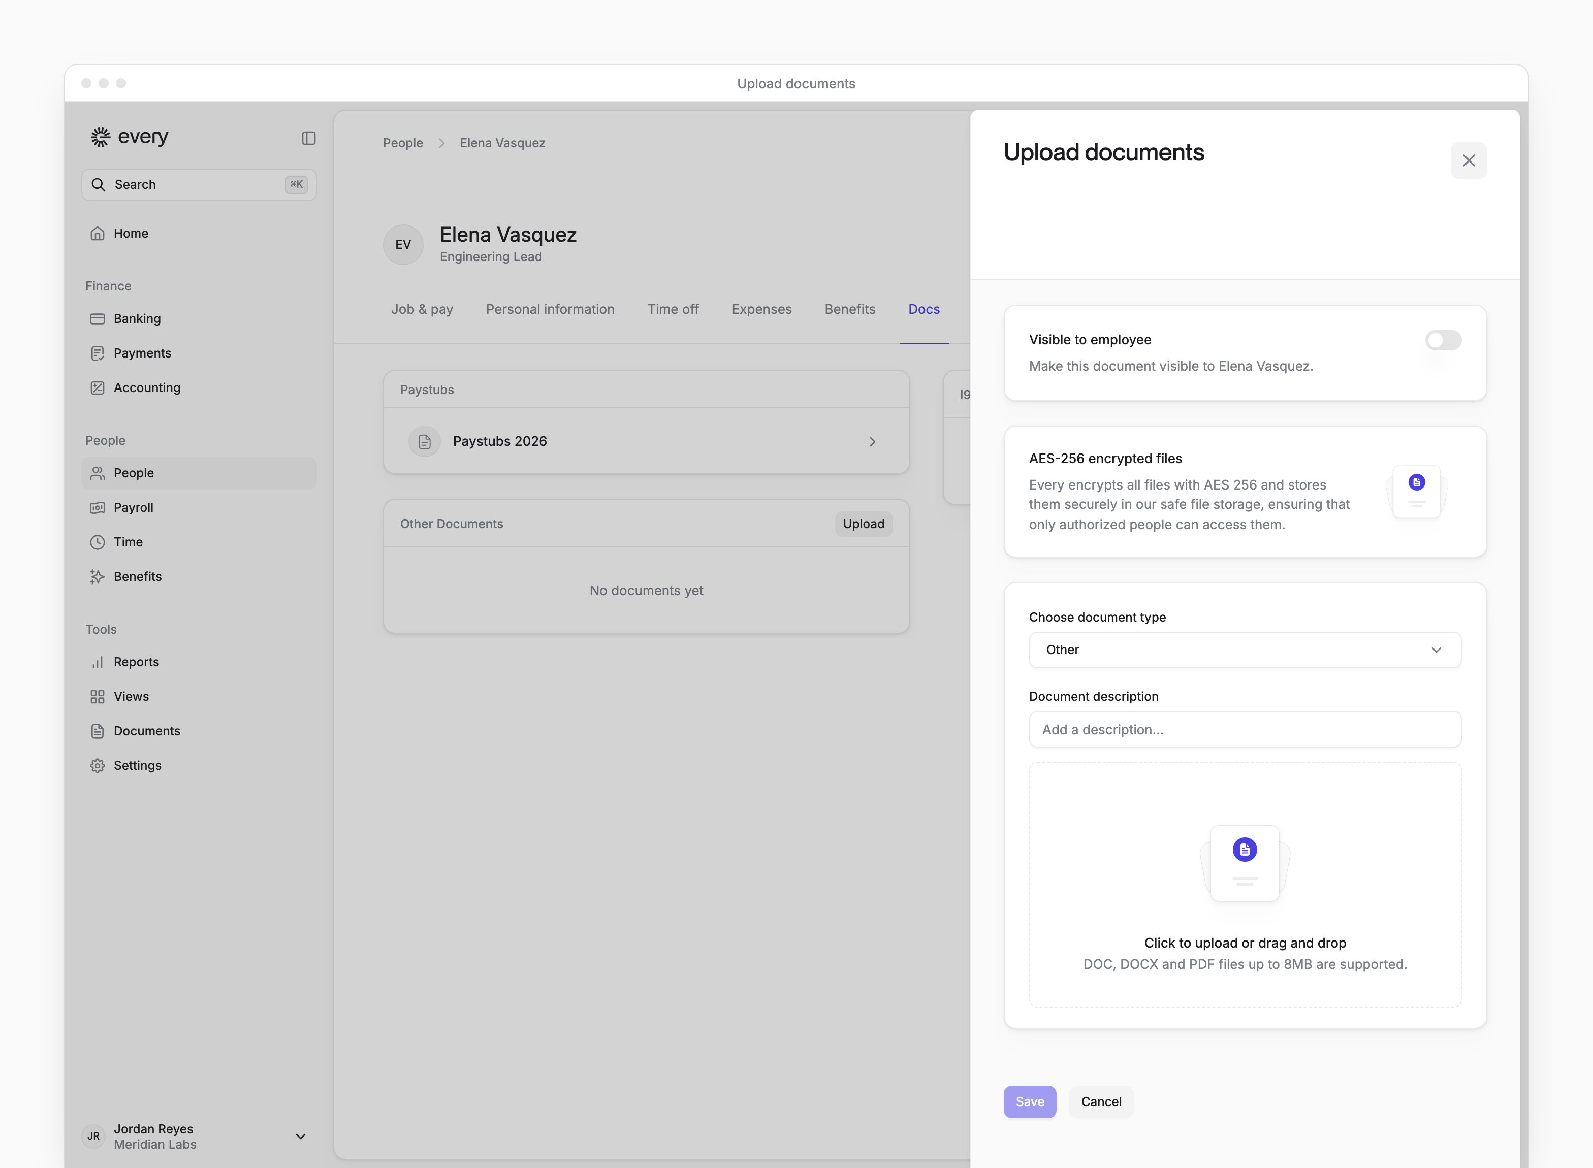Select People item in sidebar

pos(199,473)
